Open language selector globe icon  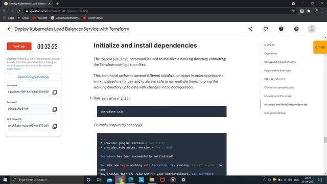coord(296,29)
